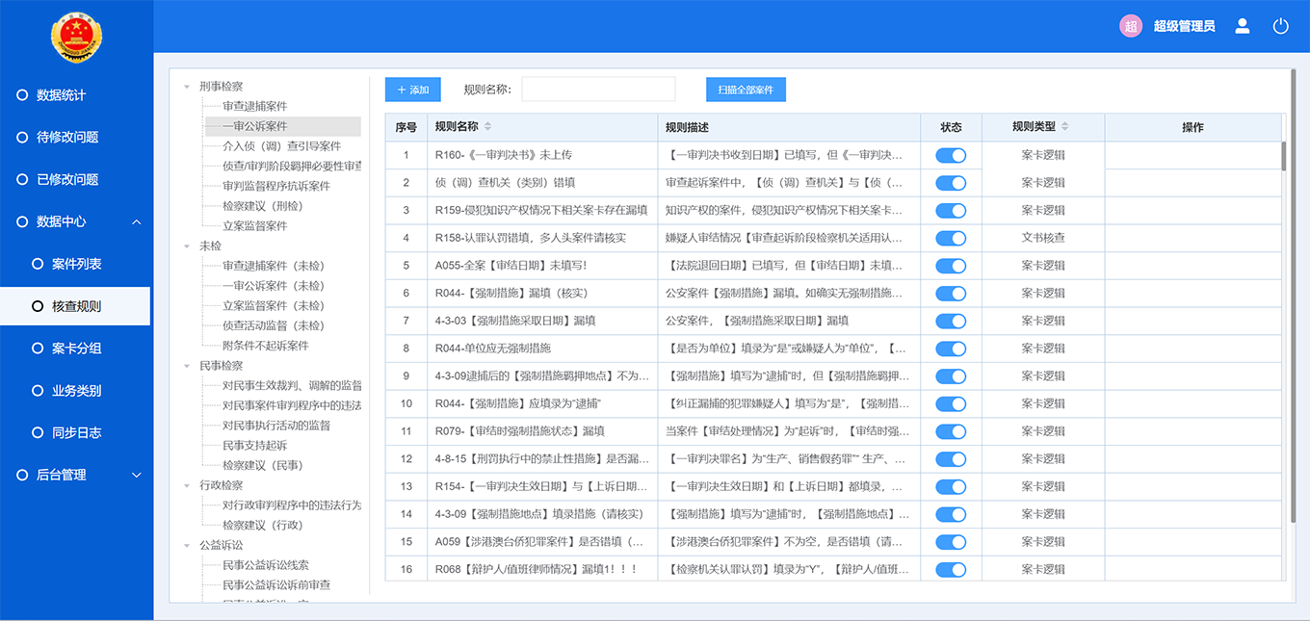This screenshot has width=1310, height=621.
Task: Collapse the 刑事检察 tree node
Action: pos(185,85)
